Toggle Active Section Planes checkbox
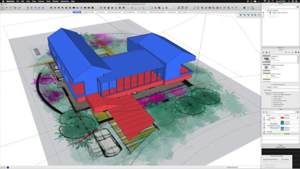This screenshot has width=300, height=169. [272, 101]
